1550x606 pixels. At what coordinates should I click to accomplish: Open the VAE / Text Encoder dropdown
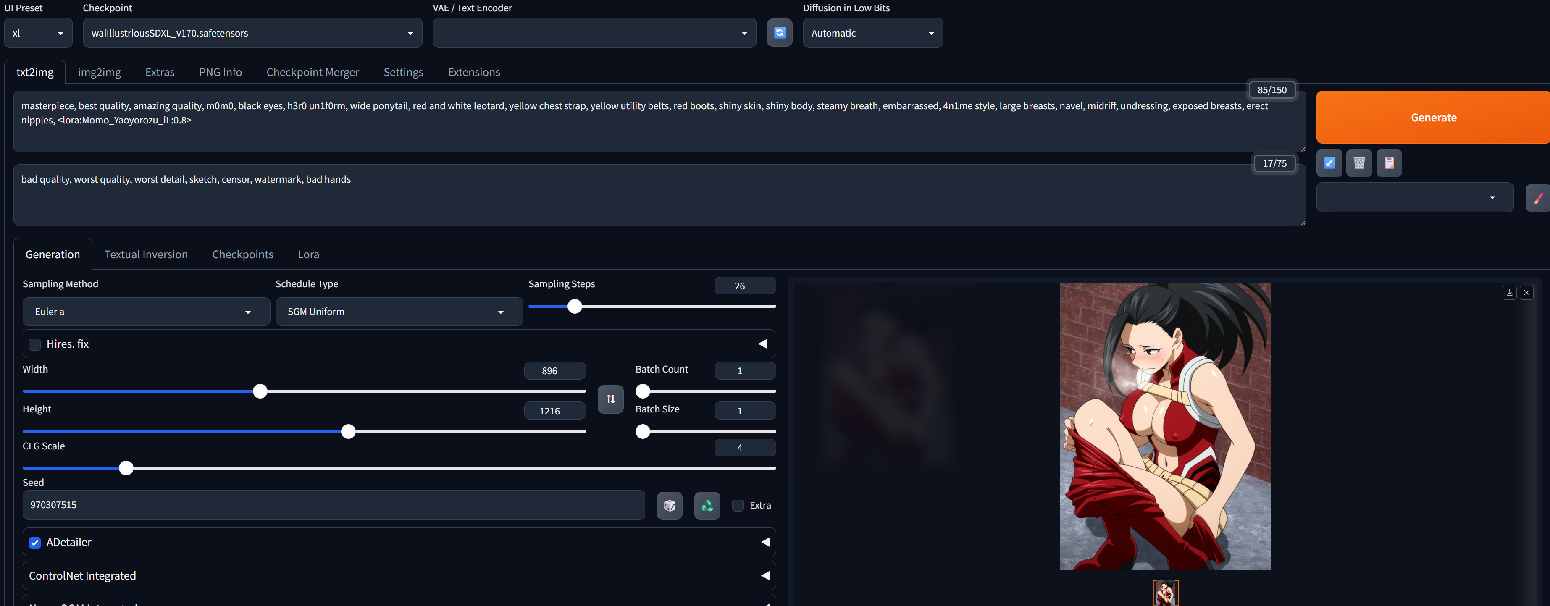(x=594, y=33)
